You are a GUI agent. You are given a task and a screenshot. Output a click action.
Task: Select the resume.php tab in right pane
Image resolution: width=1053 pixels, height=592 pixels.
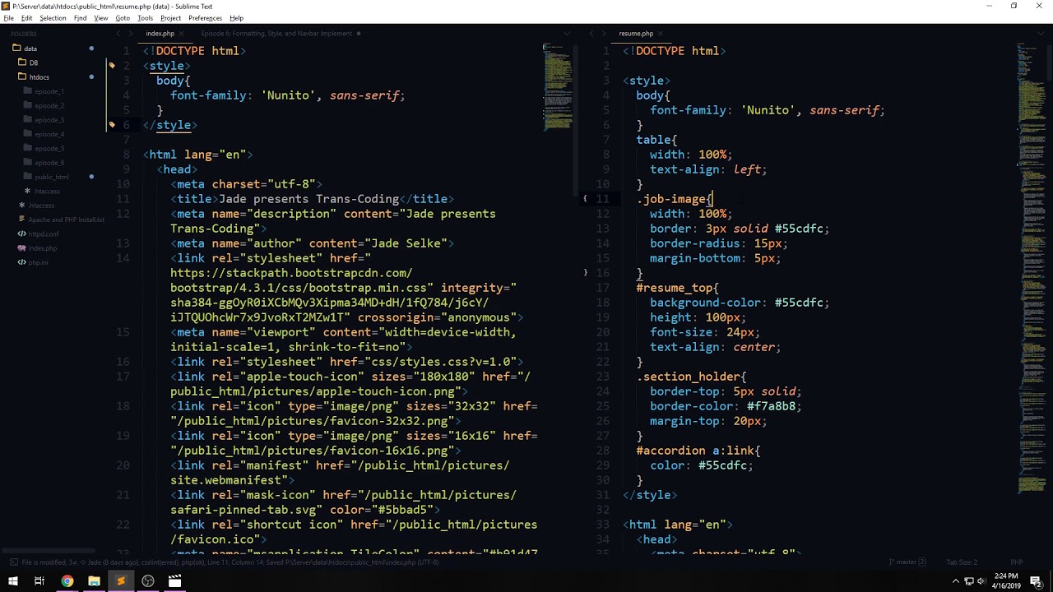point(636,34)
